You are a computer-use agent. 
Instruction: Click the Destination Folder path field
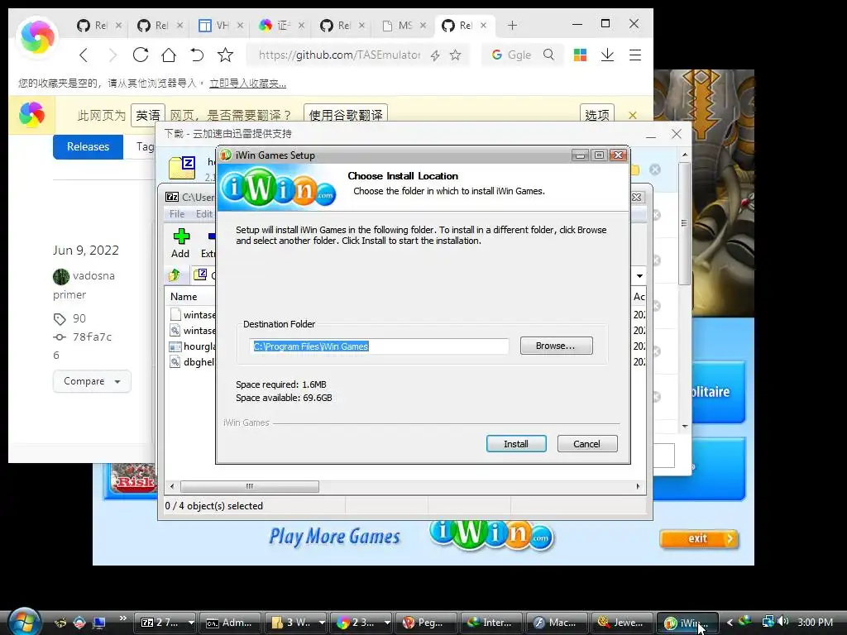click(x=379, y=346)
